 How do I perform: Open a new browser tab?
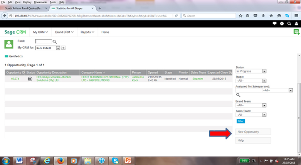coord(100,8)
